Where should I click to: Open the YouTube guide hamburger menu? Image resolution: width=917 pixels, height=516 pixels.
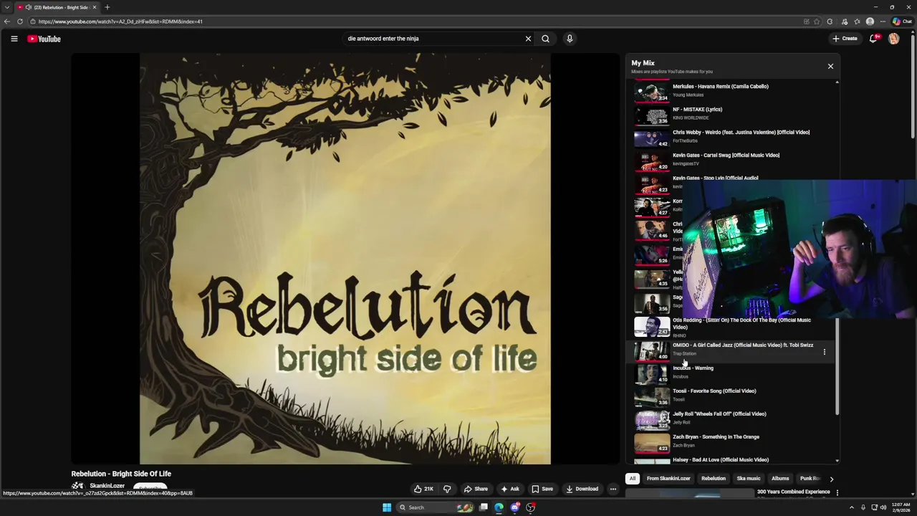(14, 39)
